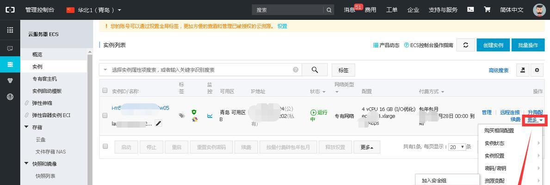Click the instance search input field
Viewport: 550px width, 185px height.
[x=201, y=70]
